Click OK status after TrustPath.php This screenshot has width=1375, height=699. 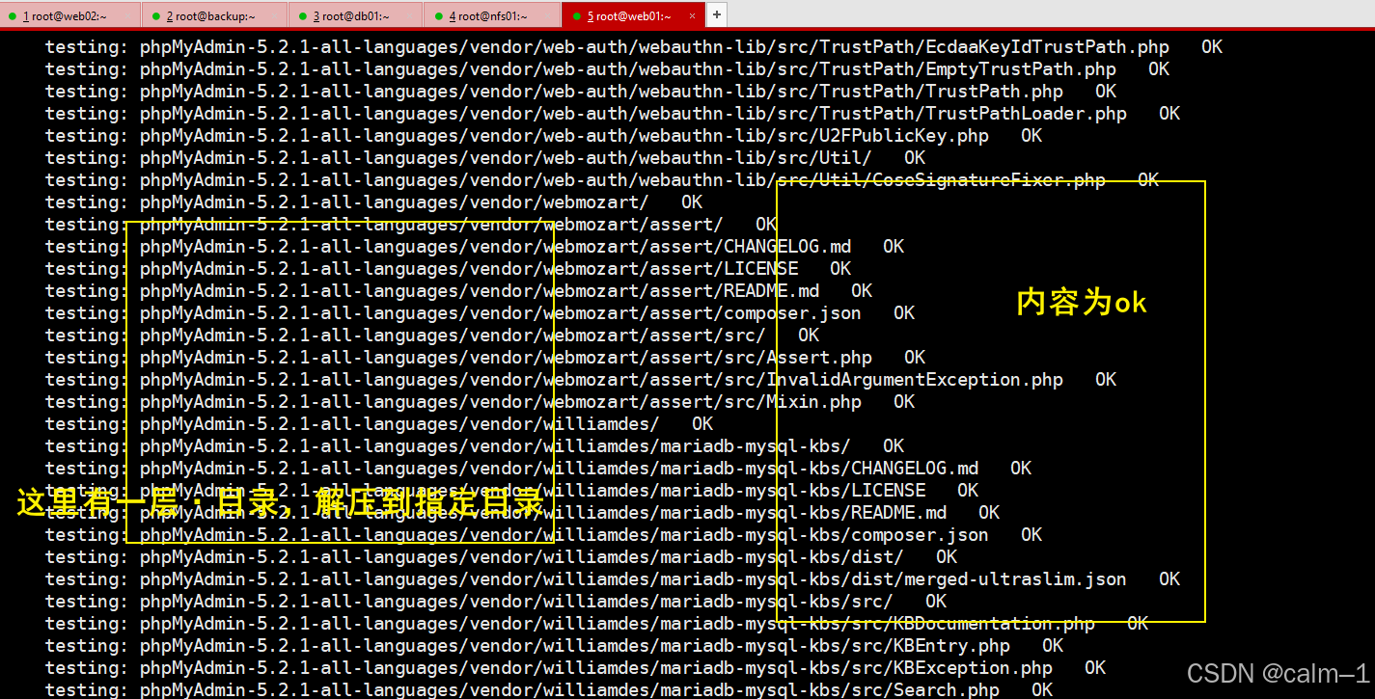(x=1106, y=91)
